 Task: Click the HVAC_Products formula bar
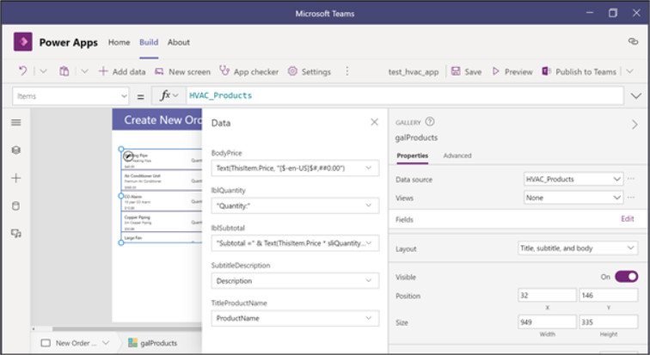tap(405, 95)
